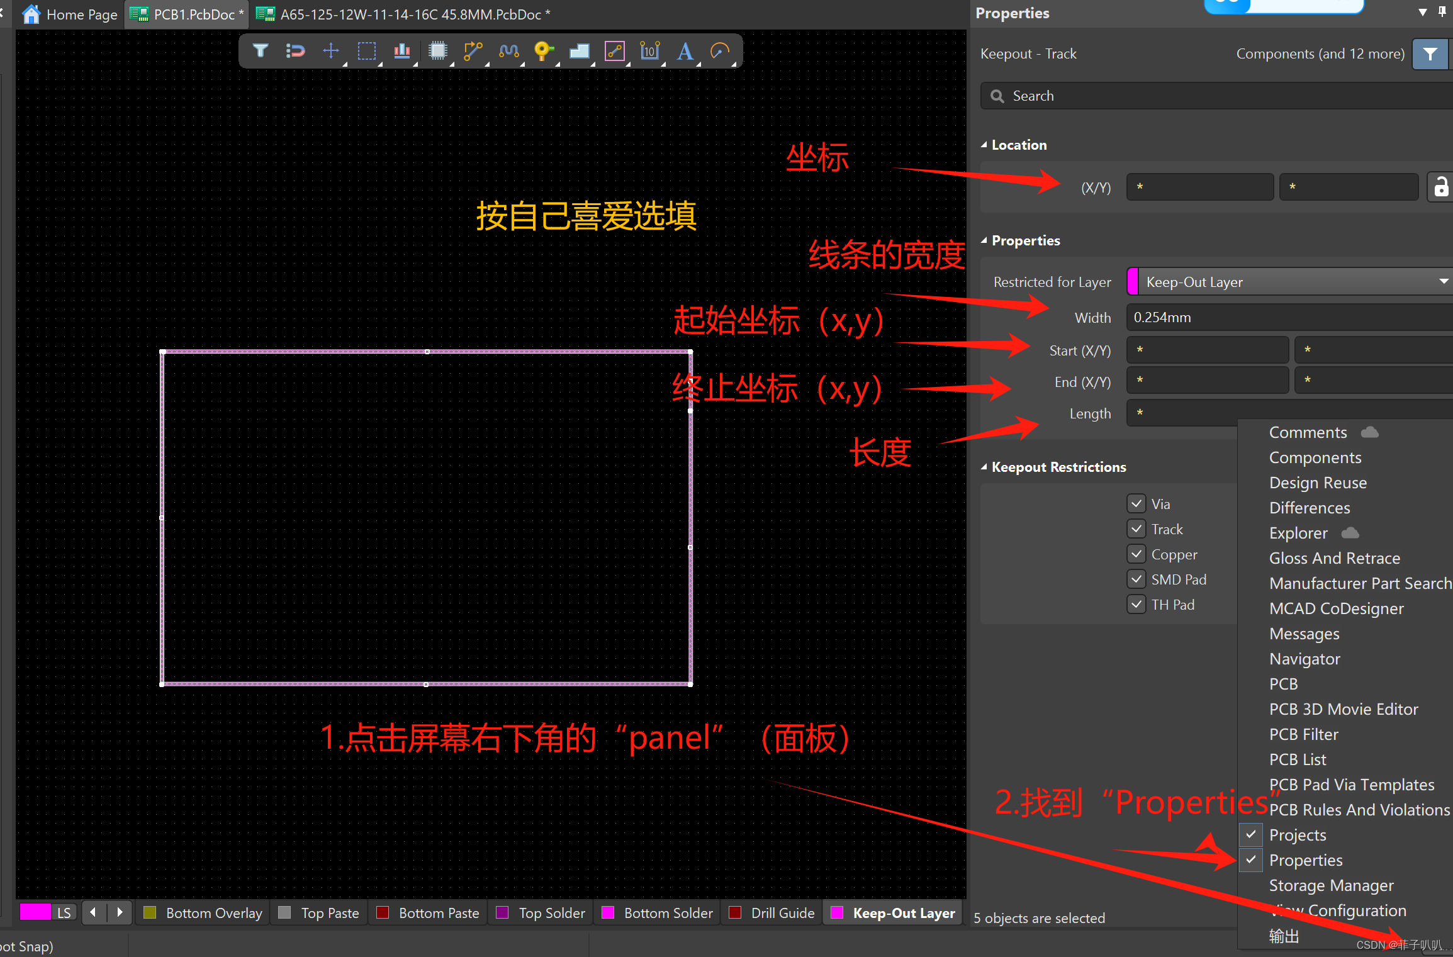The height and width of the screenshot is (957, 1453).
Task: Click the selection filter funnel in the active bar
Action: (x=261, y=50)
